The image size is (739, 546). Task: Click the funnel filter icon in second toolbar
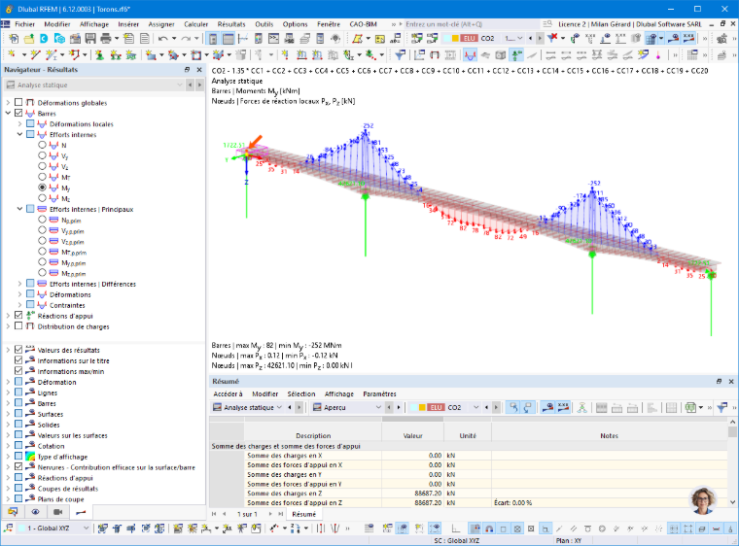pyautogui.click(x=401, y=55)
